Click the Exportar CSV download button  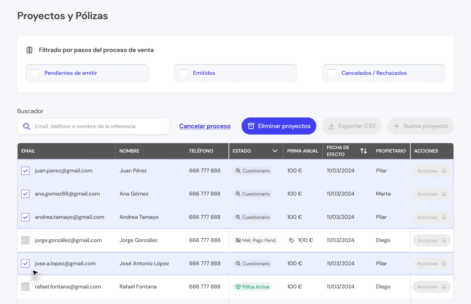[x=352, y=126]
